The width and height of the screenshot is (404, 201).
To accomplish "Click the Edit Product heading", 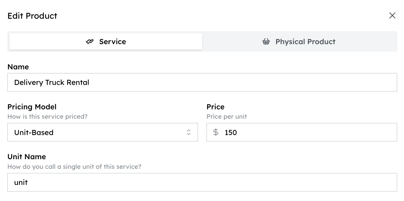I will (32, 16).
